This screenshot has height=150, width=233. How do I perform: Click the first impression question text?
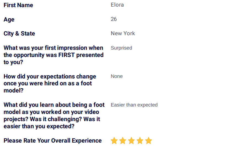coord(53,55)
